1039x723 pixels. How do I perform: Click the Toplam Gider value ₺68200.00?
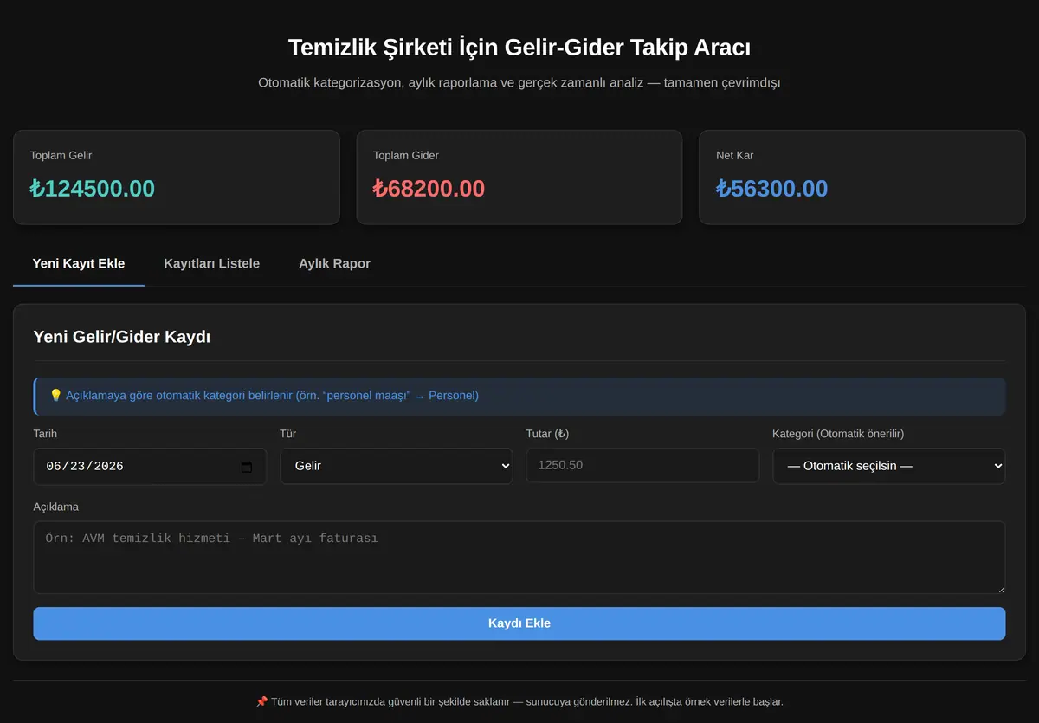(x=429, y=188)
